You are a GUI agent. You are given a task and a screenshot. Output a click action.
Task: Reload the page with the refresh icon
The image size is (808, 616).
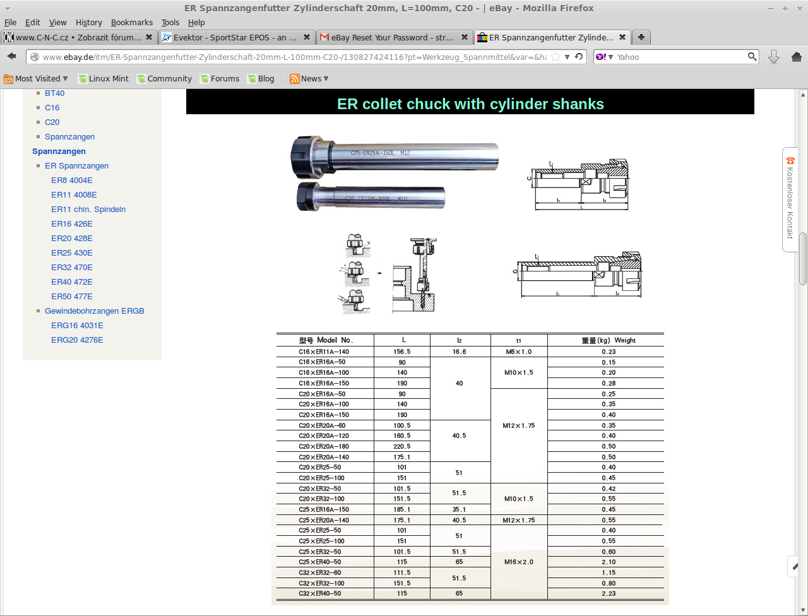(x=579, y=57)
